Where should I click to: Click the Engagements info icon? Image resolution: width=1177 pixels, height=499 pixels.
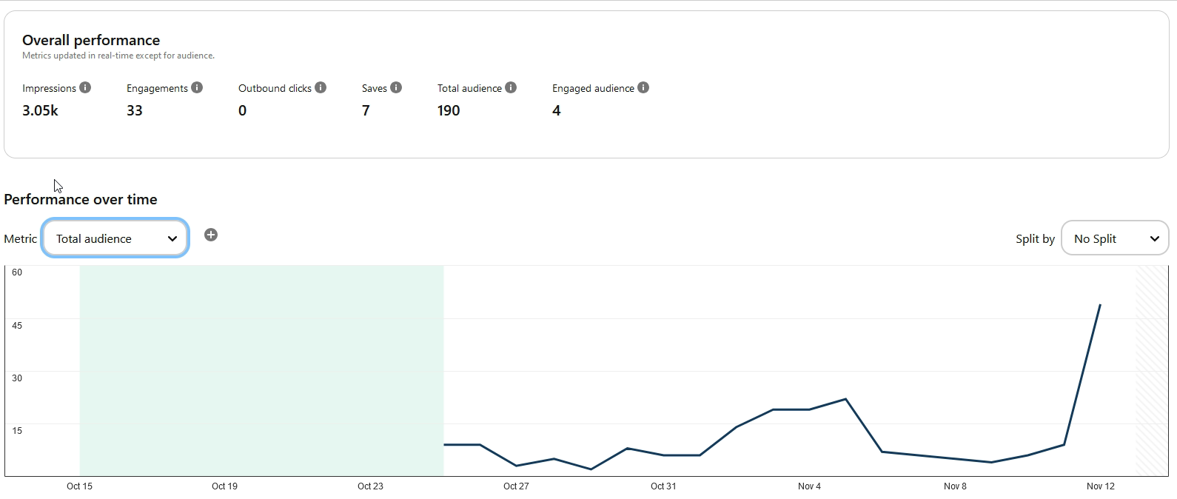197,87
